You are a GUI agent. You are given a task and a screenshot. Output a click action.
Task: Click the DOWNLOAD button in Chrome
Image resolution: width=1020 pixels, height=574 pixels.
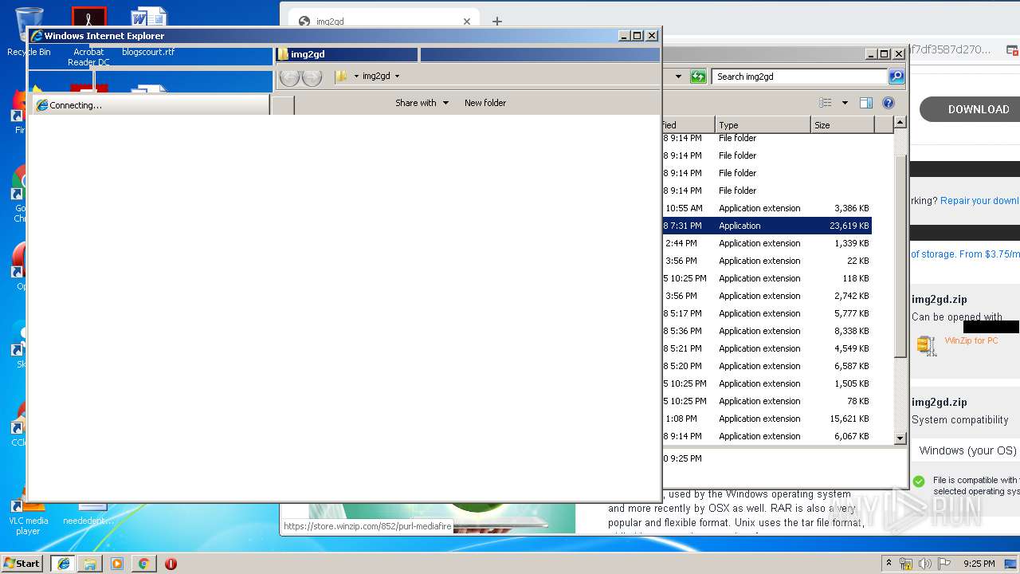click(x=970, y=109)
